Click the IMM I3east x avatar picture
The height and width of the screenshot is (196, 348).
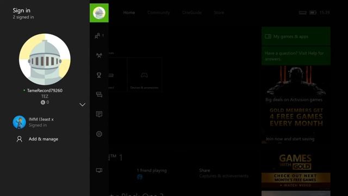20,122
